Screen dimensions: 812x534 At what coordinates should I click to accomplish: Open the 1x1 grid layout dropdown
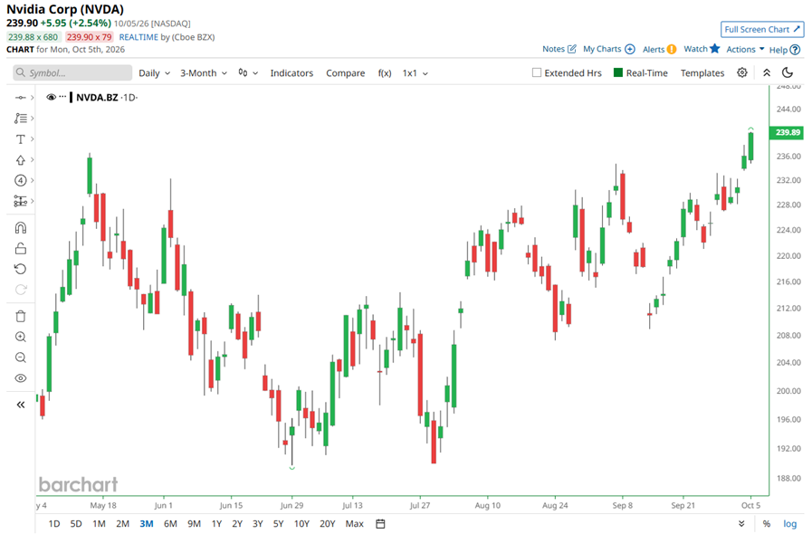[416, 73]
